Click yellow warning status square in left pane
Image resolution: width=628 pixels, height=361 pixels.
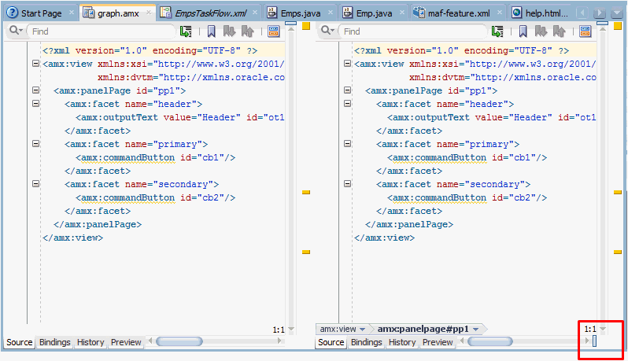coord(306,26)
